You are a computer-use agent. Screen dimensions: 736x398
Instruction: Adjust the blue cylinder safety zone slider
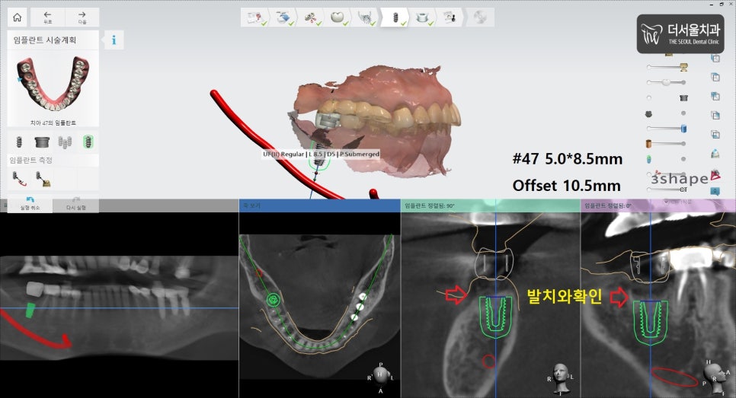[x=667, y=128]
